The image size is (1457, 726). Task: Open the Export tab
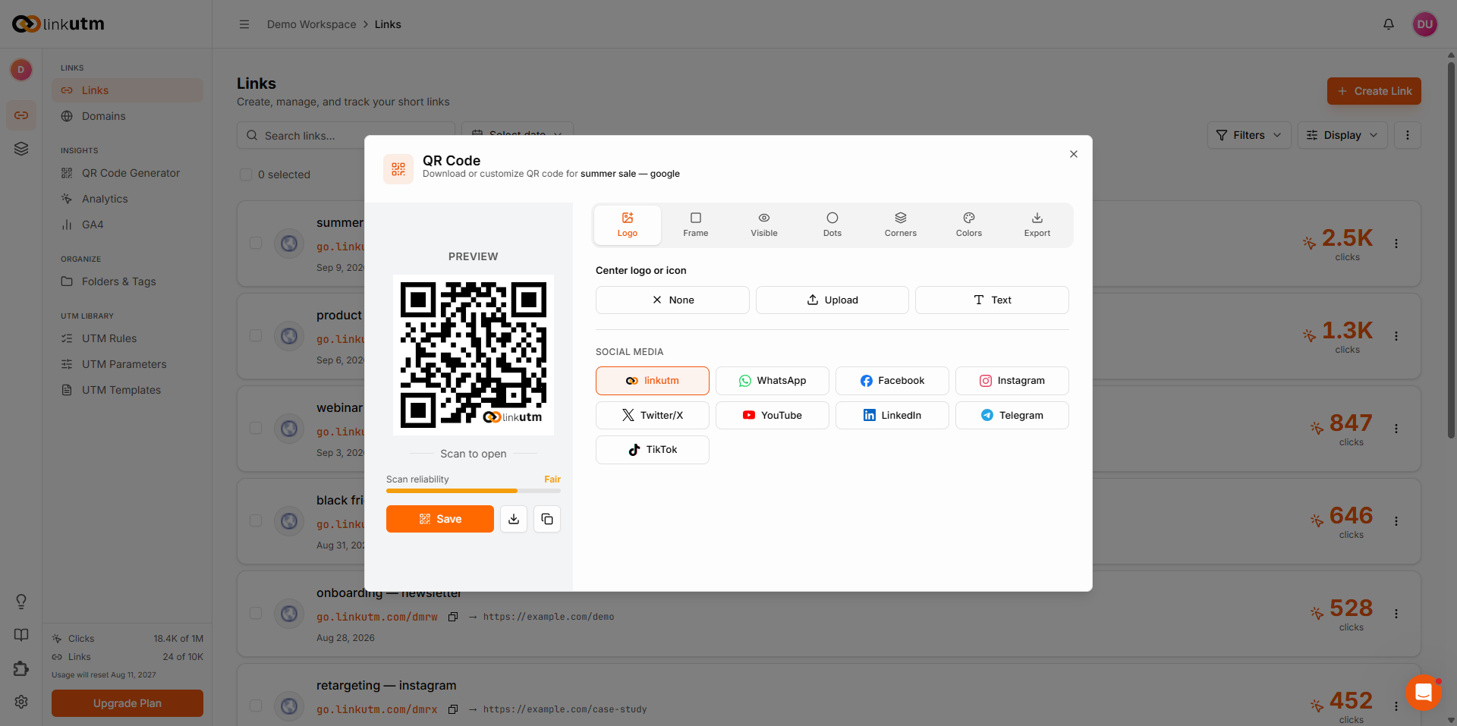1037,225
